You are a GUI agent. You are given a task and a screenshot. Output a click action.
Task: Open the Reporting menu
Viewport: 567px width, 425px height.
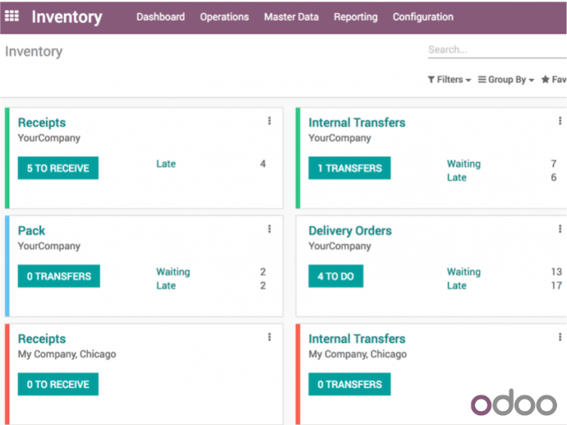(x=355, y=17)
